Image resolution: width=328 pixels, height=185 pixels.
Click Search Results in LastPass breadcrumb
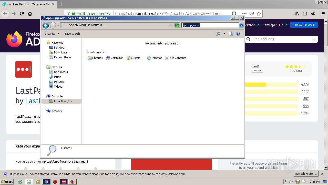point(85,25)
